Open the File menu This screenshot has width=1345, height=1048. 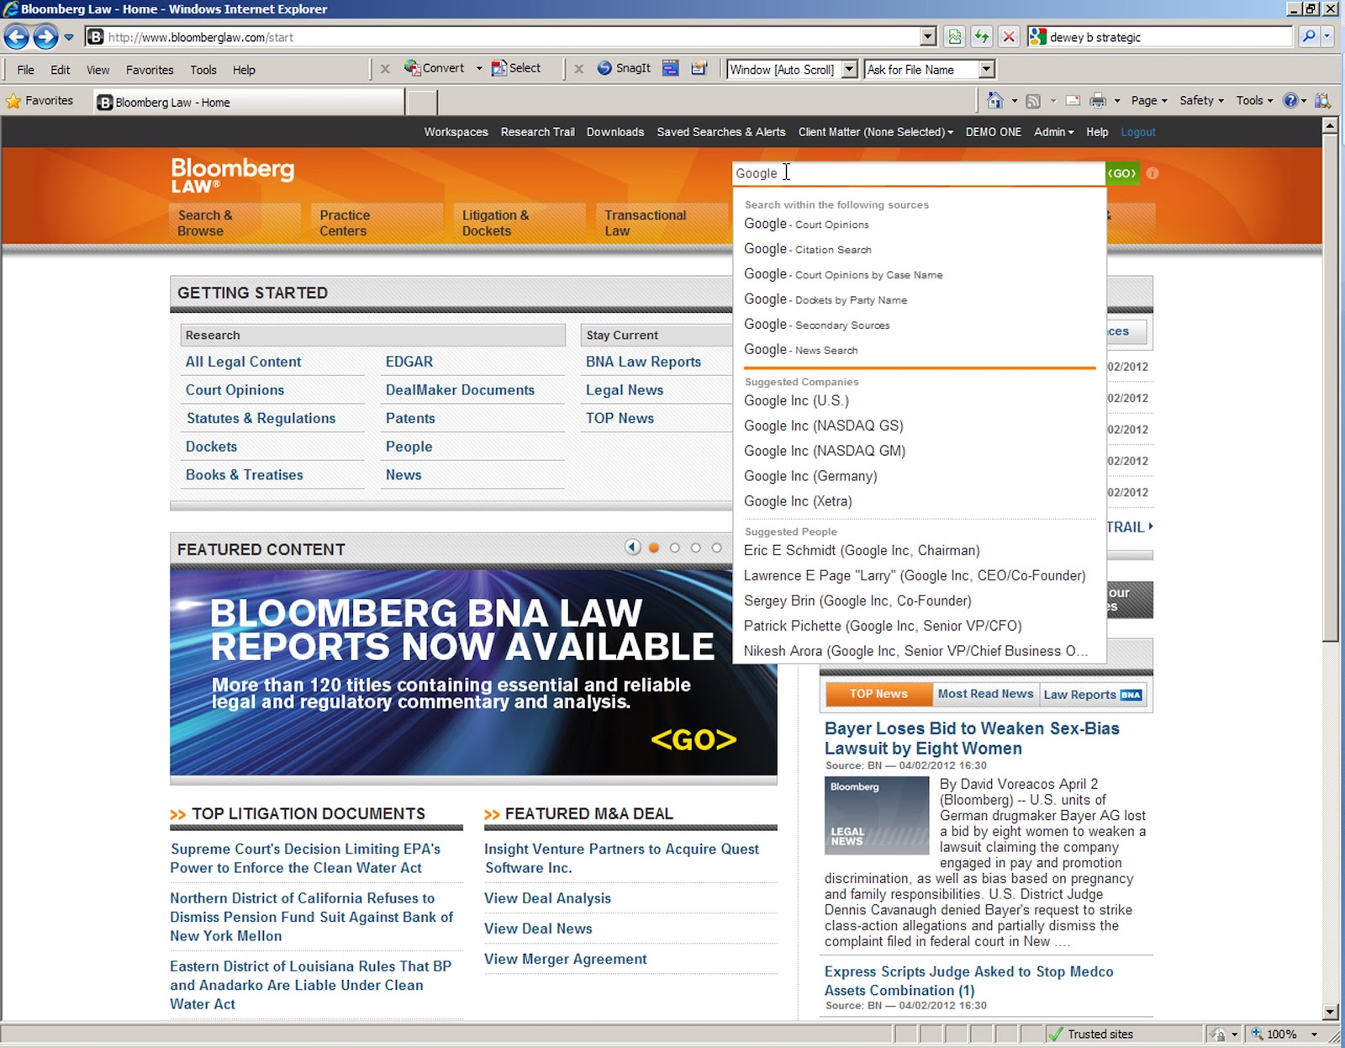26,70
